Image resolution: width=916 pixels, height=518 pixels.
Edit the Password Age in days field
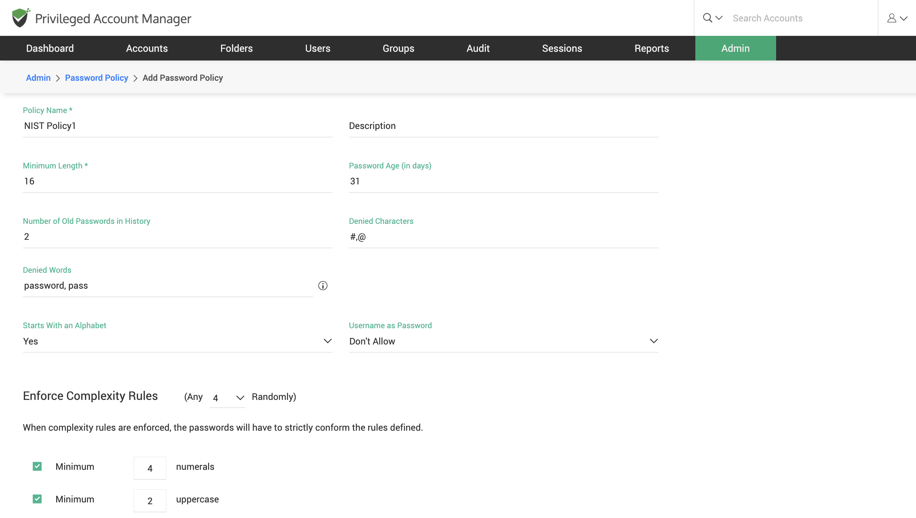[504, 181]
